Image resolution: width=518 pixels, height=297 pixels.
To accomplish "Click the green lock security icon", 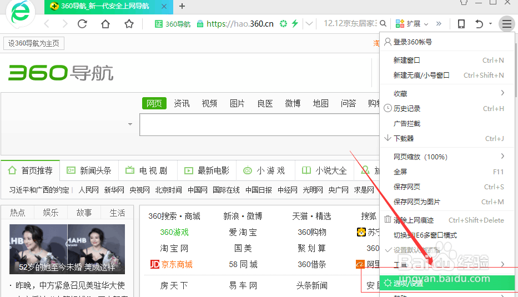I will 200,24.
